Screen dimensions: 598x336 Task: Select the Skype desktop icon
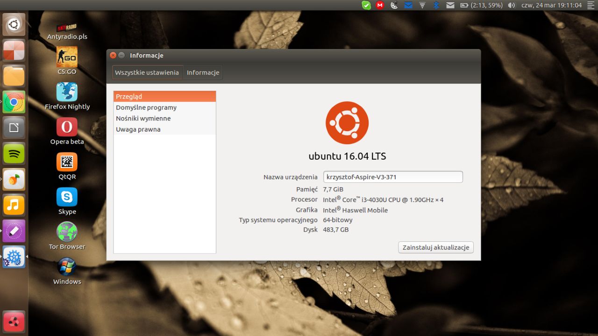click(67, 201)
